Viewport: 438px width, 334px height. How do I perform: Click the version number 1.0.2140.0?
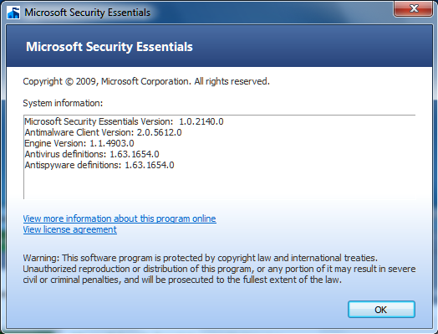coord(201,121)
